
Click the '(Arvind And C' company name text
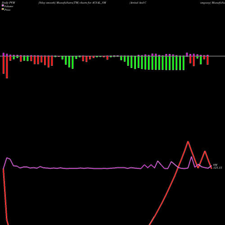tap(138, 3)
